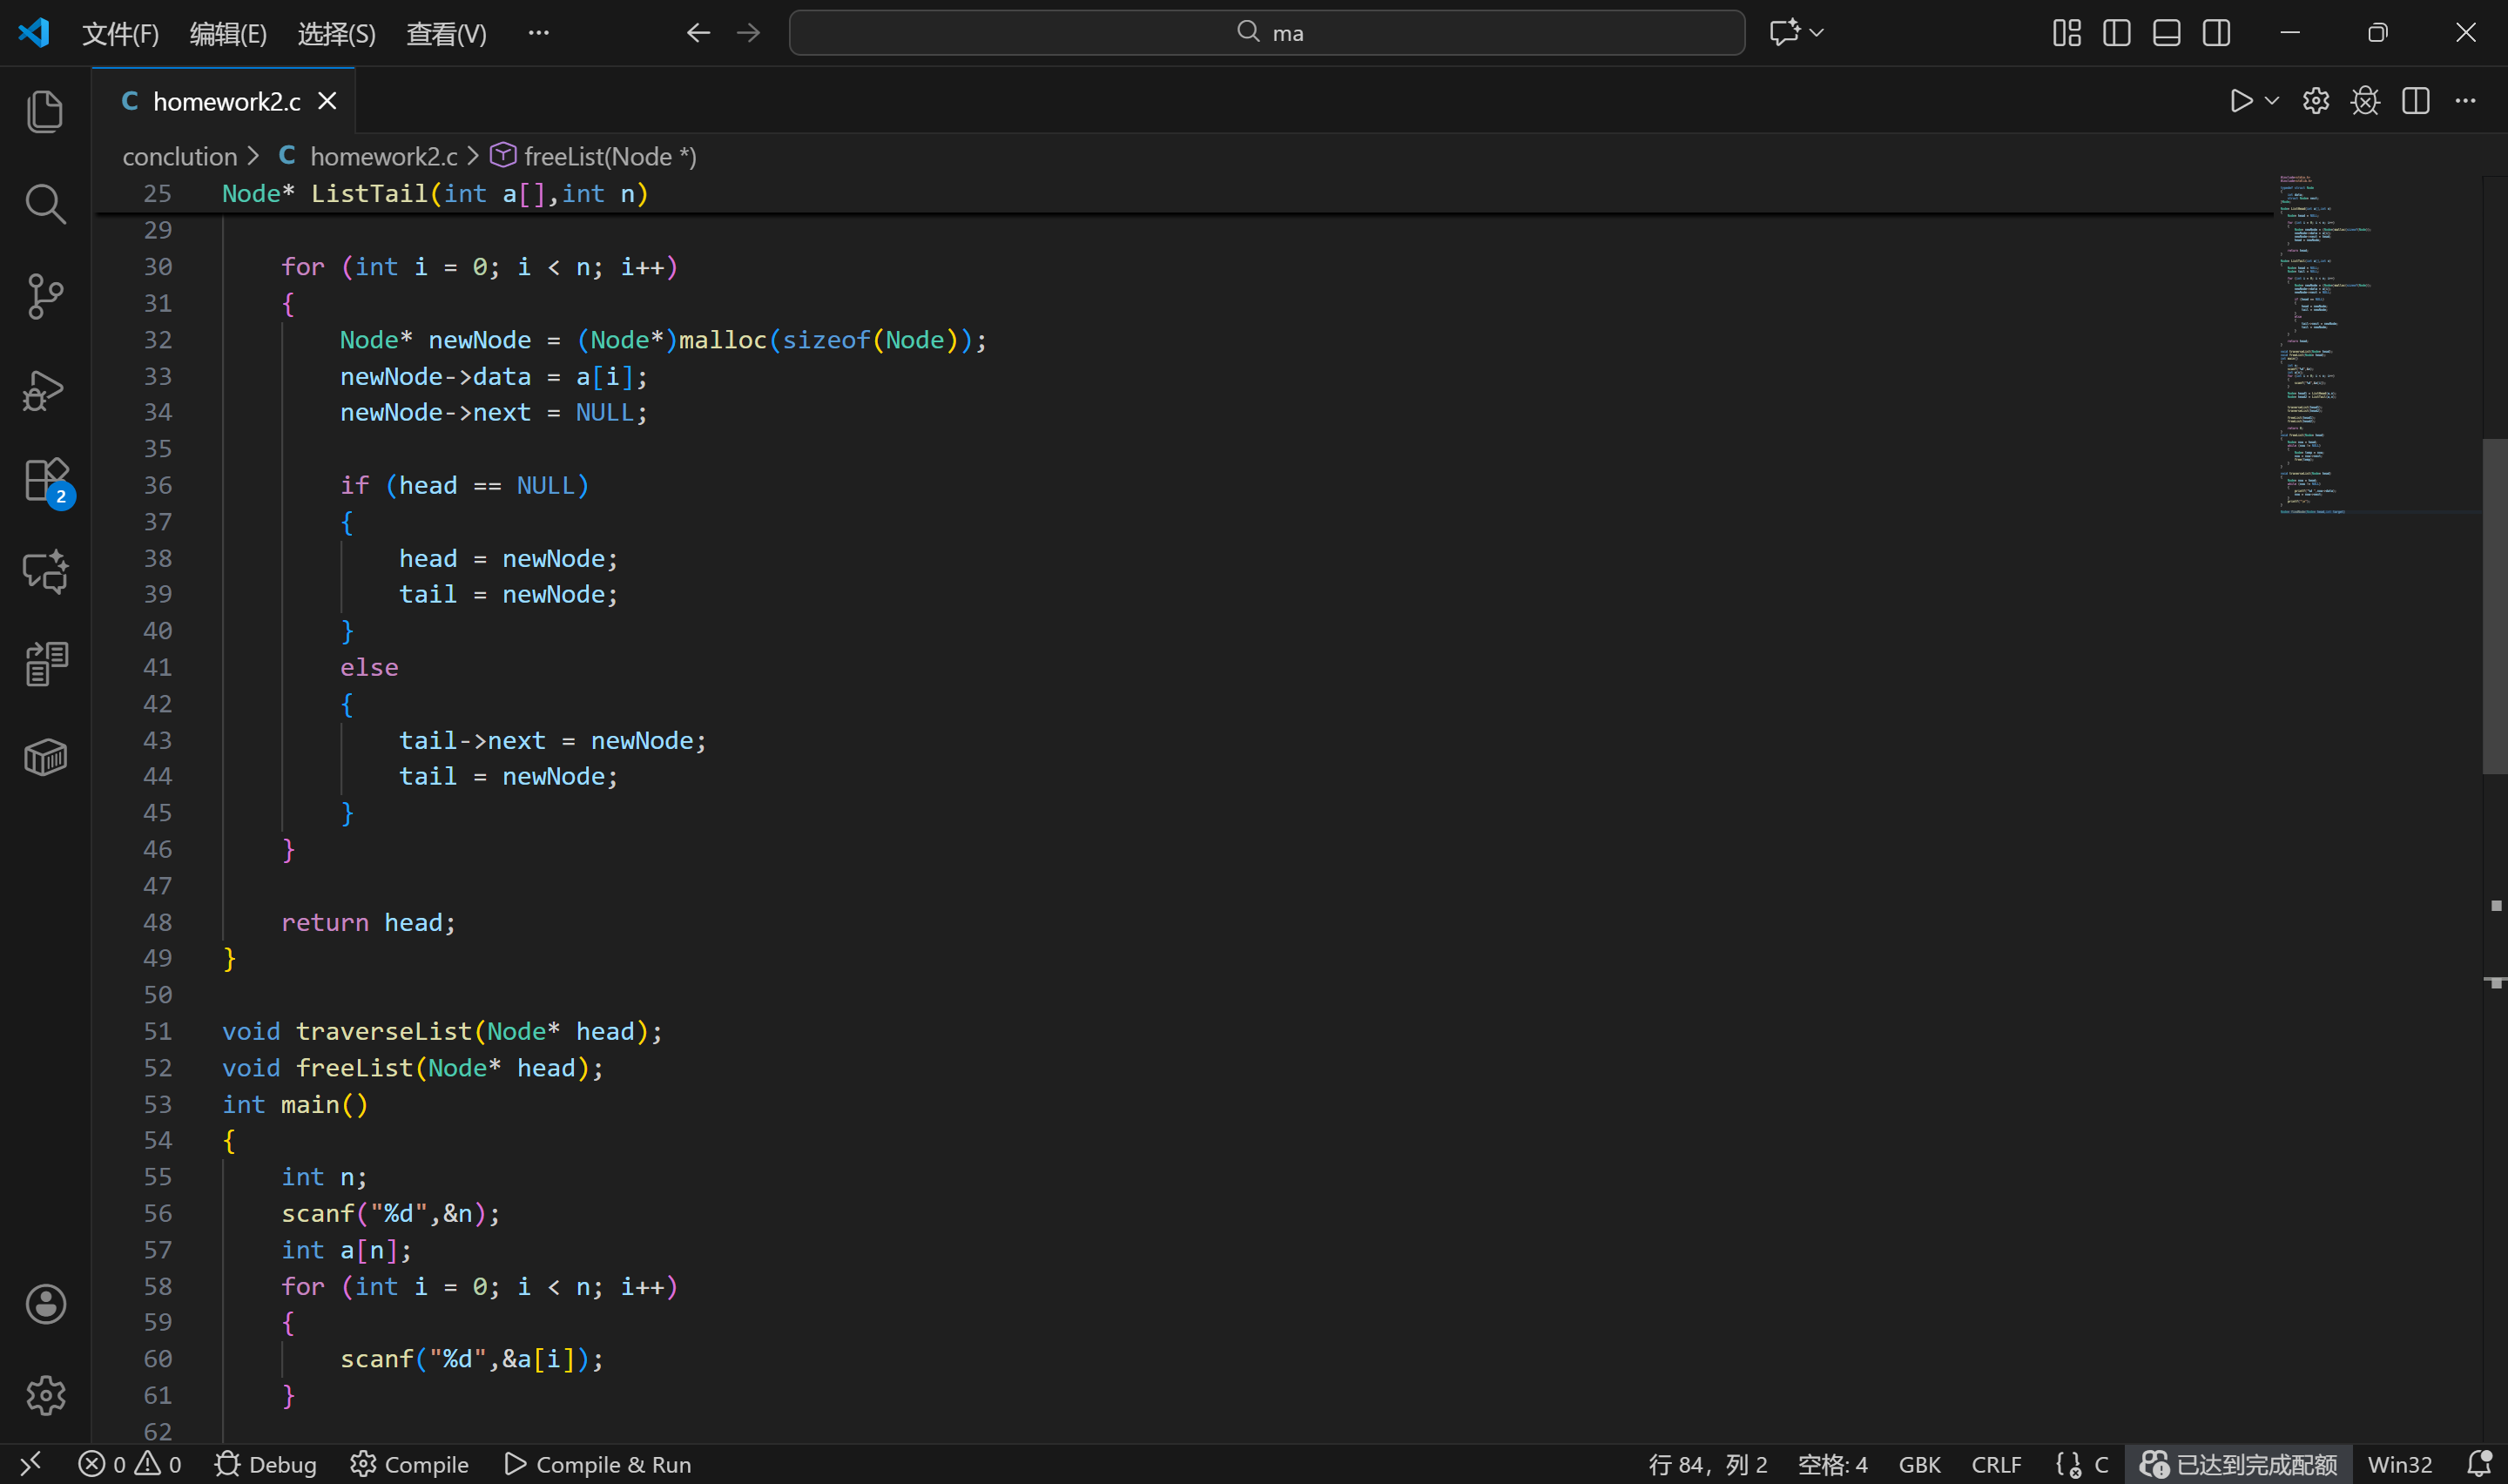The width and height of the screenshot is (2508, 1484).
Task: Open the Search view in the activity bar
Action: [45, 204]
